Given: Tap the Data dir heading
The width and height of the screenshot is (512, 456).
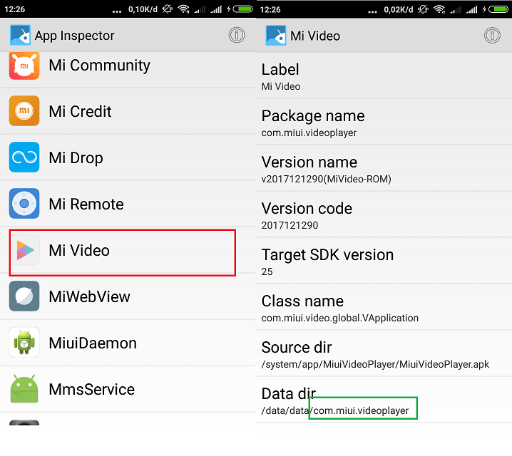Looking at the screenshot, I should tap(289, 394).
